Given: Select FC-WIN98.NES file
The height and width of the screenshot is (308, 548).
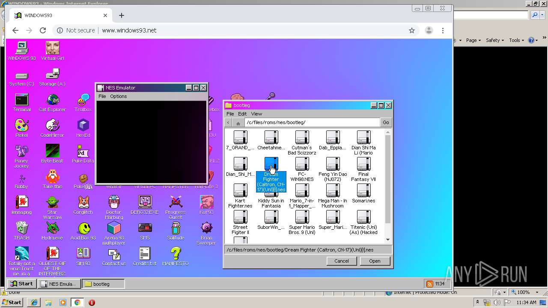Looking at the screenshot, I should coord(302,169).
